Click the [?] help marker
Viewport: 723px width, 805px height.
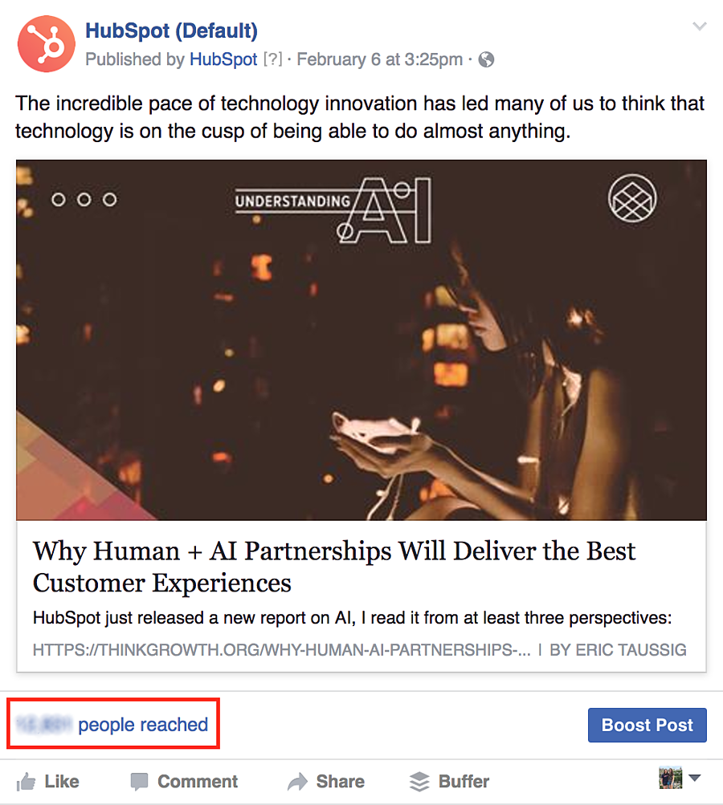tap(273, 59)
